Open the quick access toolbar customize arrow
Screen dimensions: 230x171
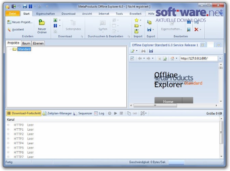[47, 6]
